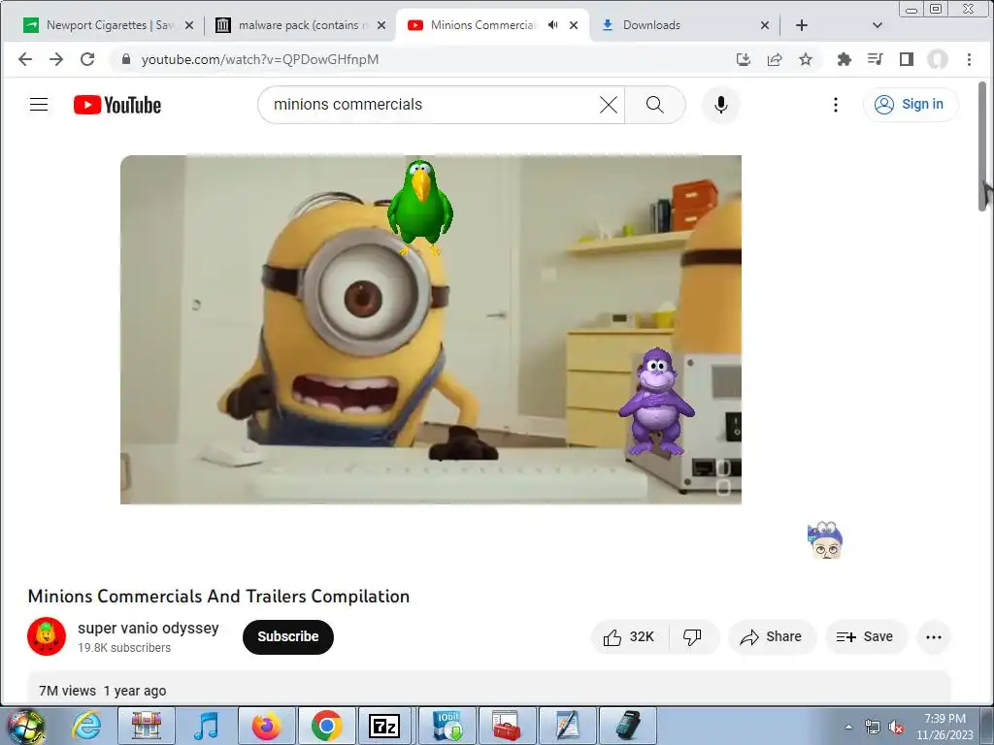Subscribe to super vanio odyssey

pos(287,636)
